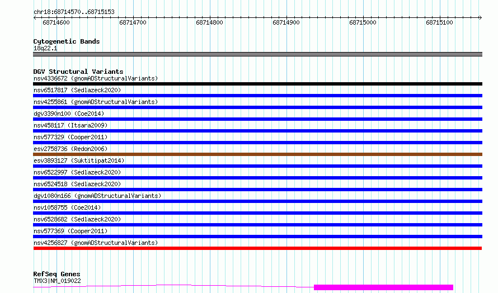
Task: Click the thick magenta TMX3 exon block
Action: (384, 287)
